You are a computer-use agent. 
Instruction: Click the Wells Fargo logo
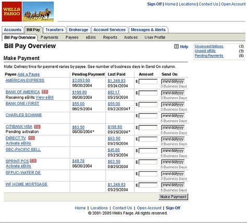12,11
